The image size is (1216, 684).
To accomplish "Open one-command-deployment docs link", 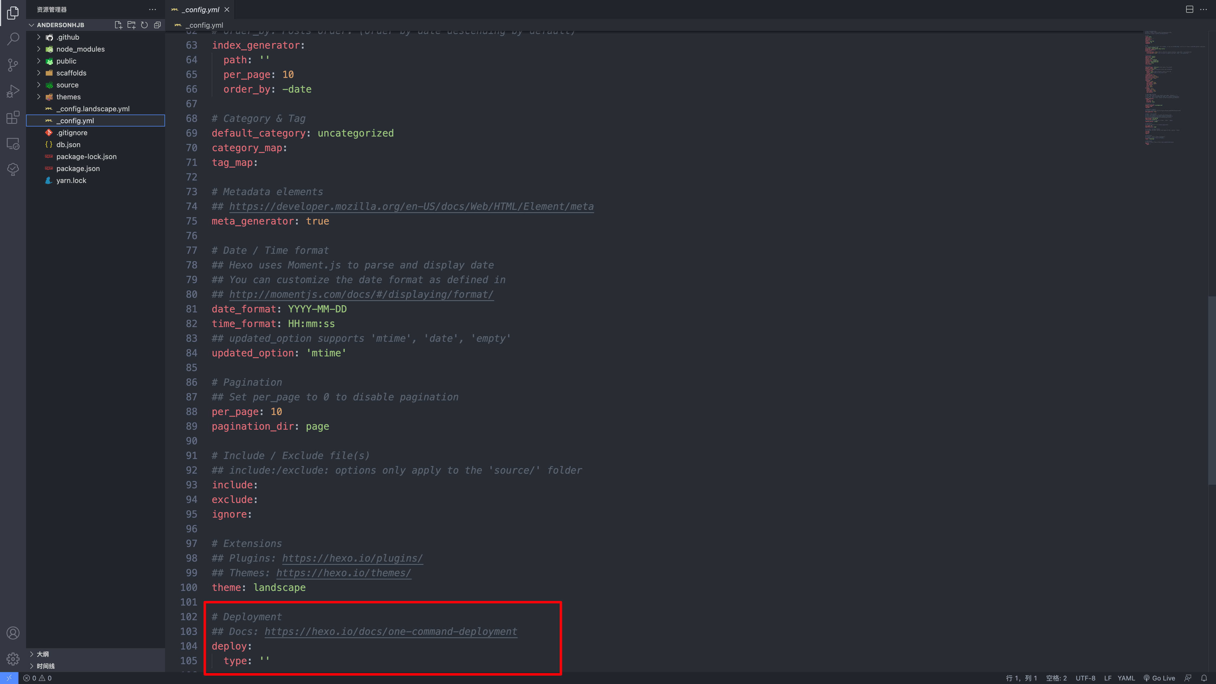I will tap(390, 632).
